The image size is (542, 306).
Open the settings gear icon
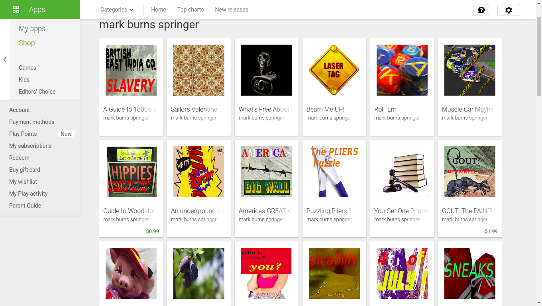(x=509, y=10)
